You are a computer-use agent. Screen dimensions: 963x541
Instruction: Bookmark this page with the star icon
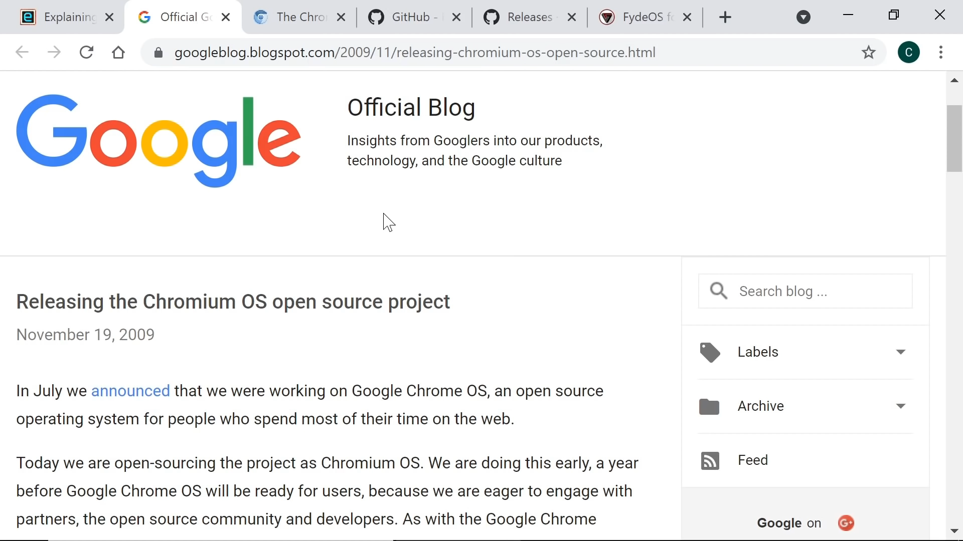[x=869, y=52]
